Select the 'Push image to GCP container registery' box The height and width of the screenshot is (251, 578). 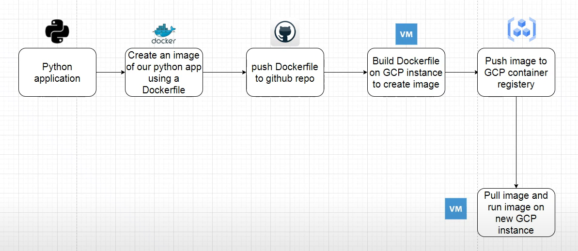(516, 73)
